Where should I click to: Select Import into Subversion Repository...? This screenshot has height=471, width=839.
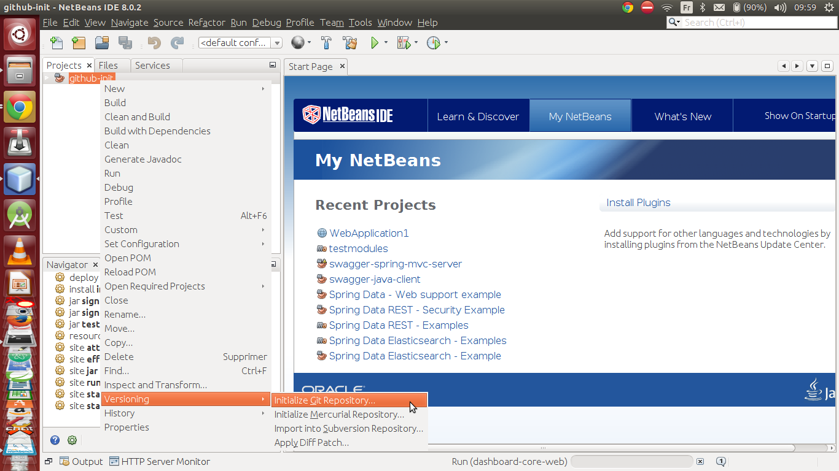coord(349,429)
